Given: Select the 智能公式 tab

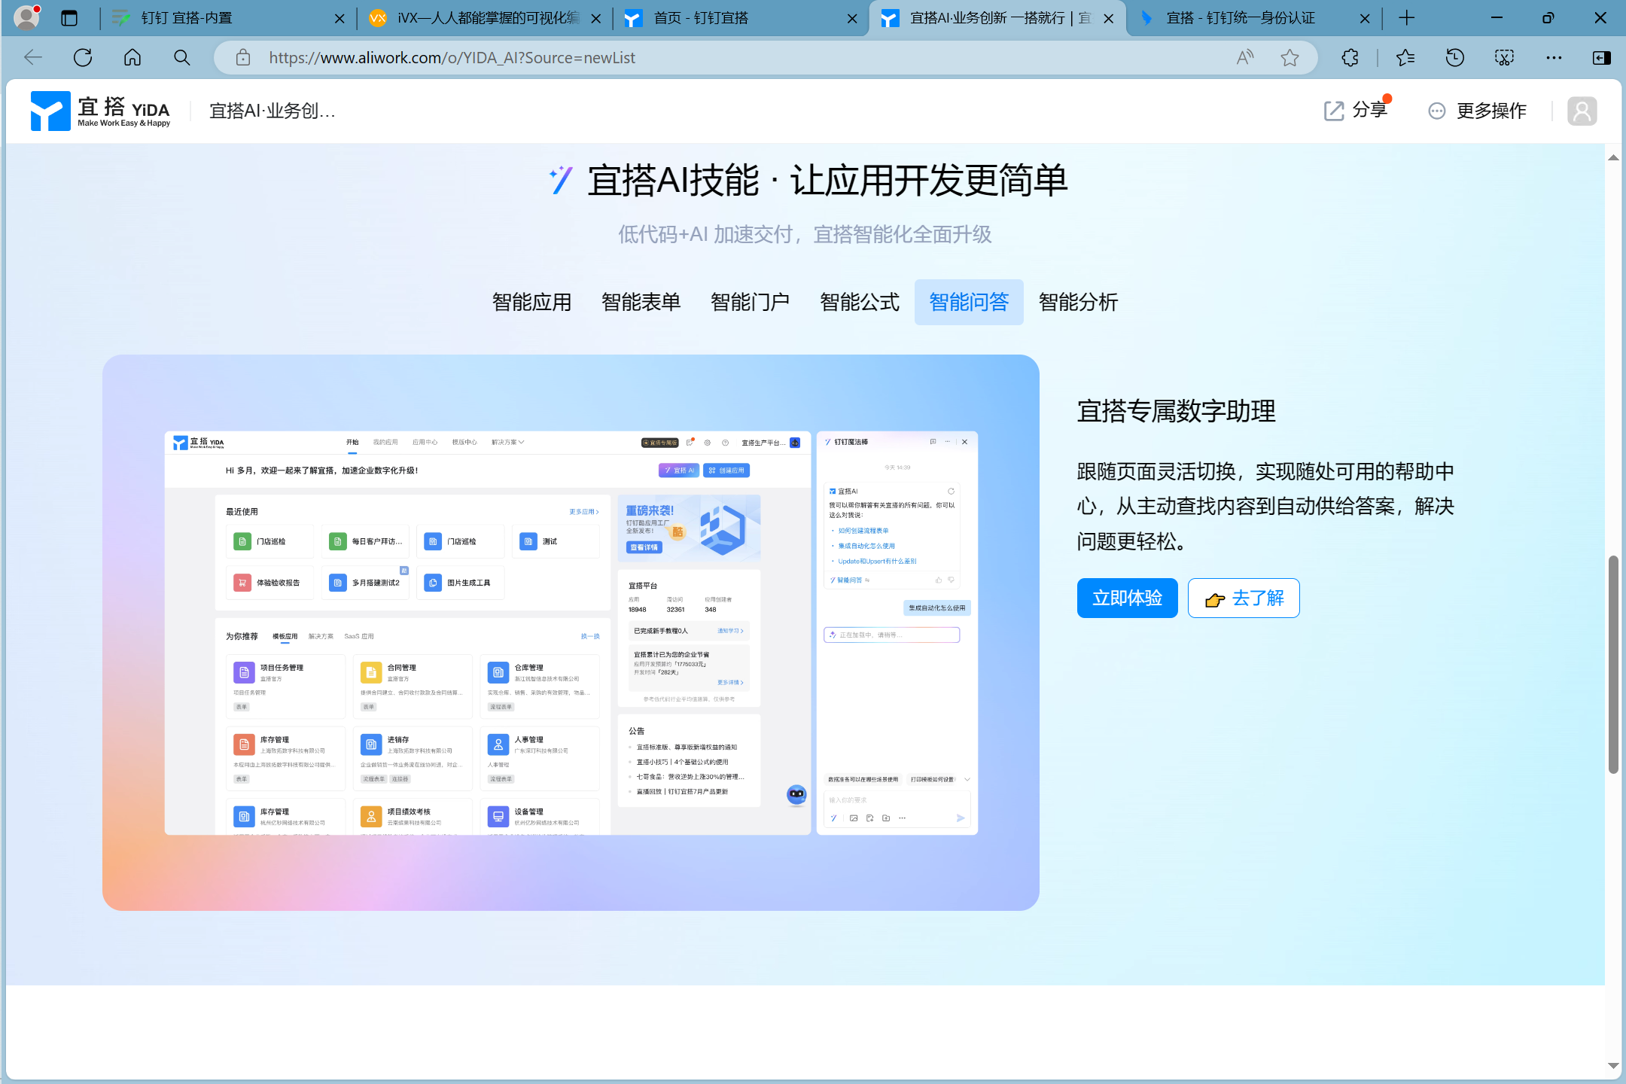Looking at the screenshot, I should tap(859, 302).
